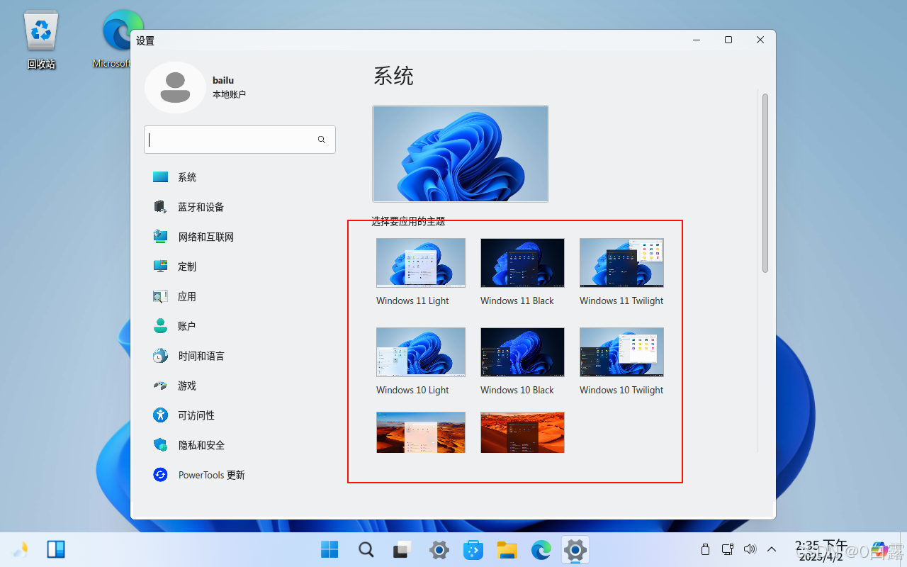
Task: Open the widgets panel icon on taskbar
Action: tap(56, 549)
